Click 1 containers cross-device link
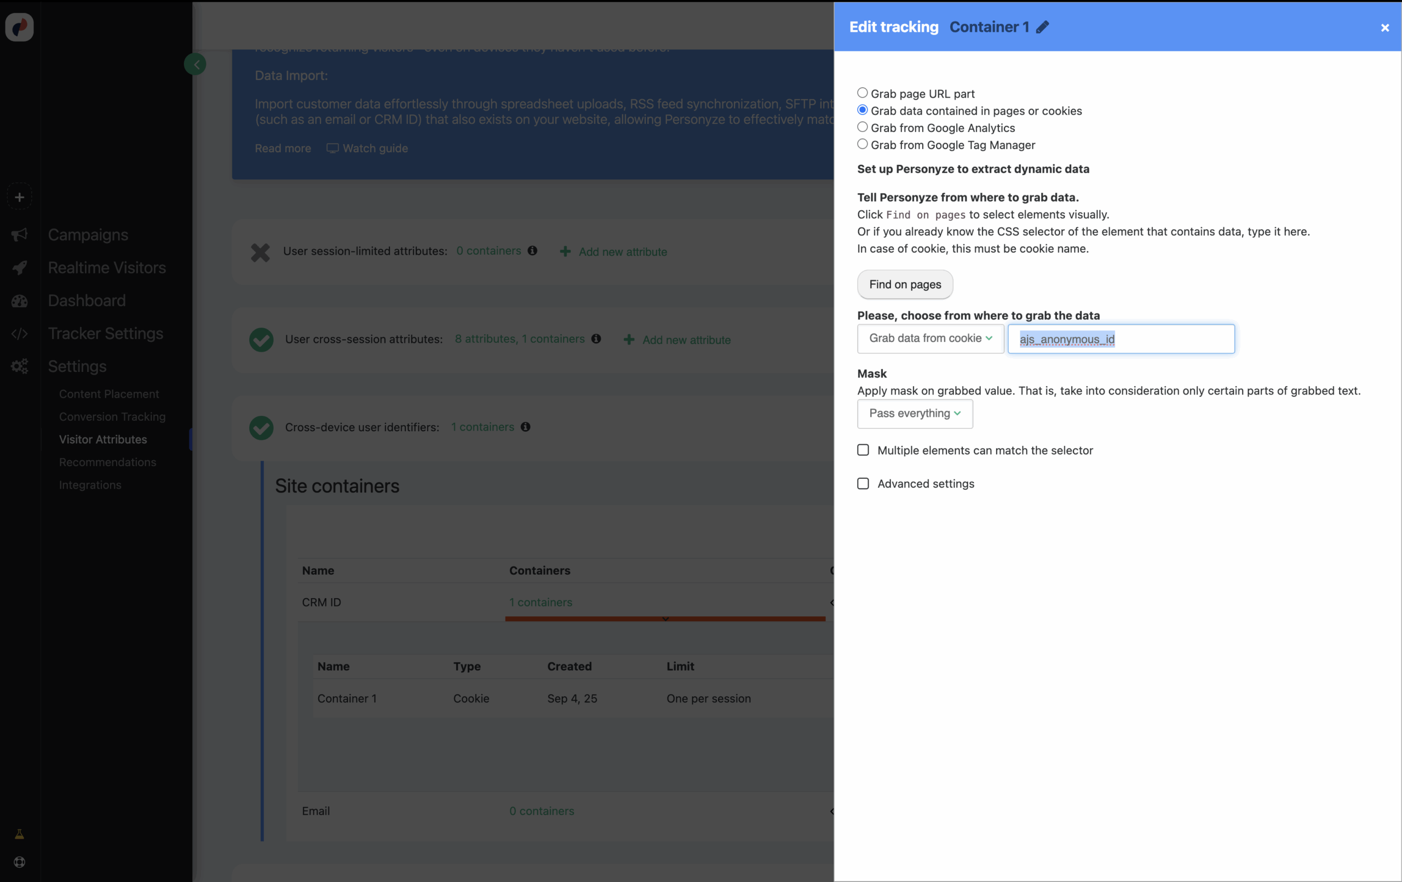The width and height of the screenshot is (1402, 882). [x=482, y=427]
